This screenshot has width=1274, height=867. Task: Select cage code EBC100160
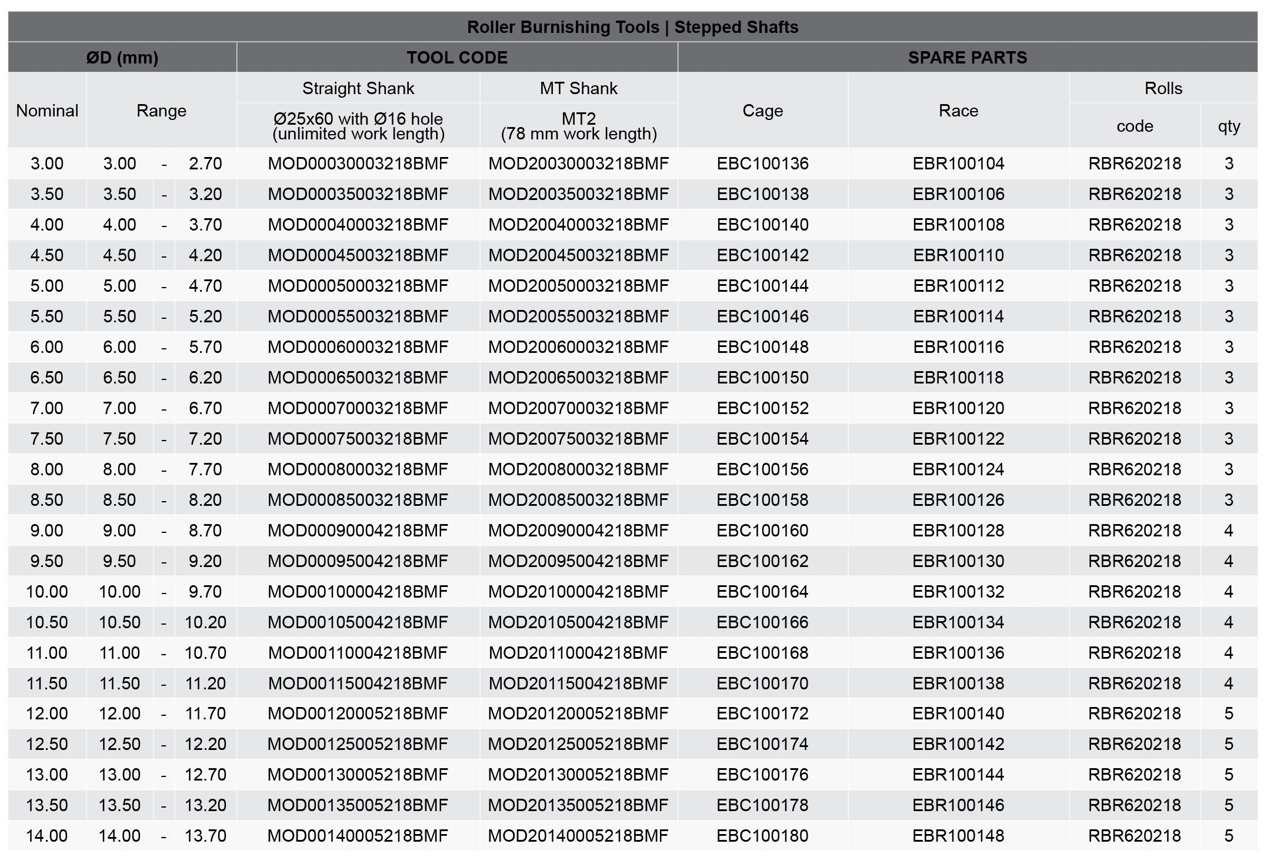click(763, 531)
